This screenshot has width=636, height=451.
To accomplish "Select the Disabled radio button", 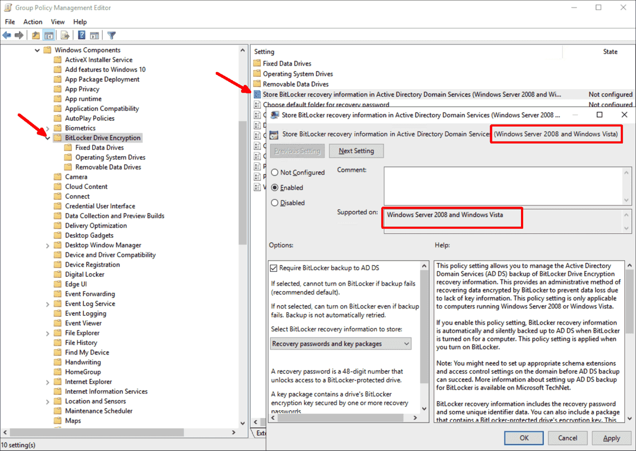I will point(275,202).
